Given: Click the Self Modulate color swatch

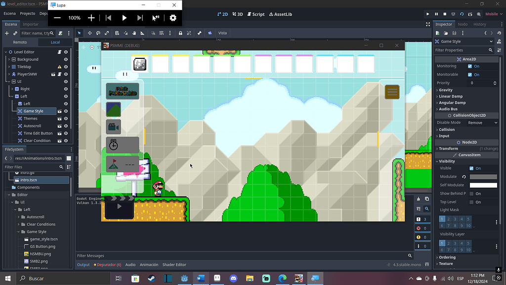Looking at the screenshot, I should pos(483,185).
